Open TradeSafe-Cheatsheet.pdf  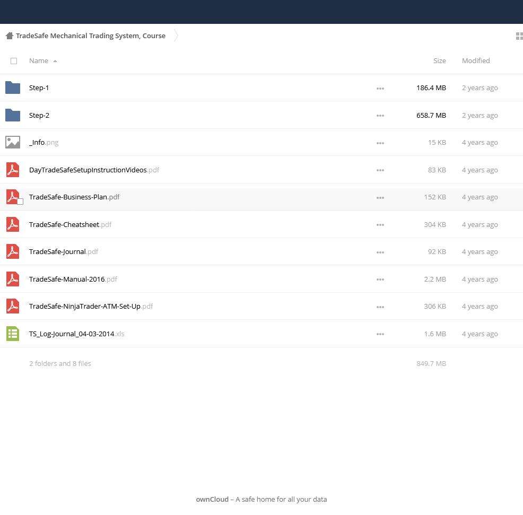[70, 224]
